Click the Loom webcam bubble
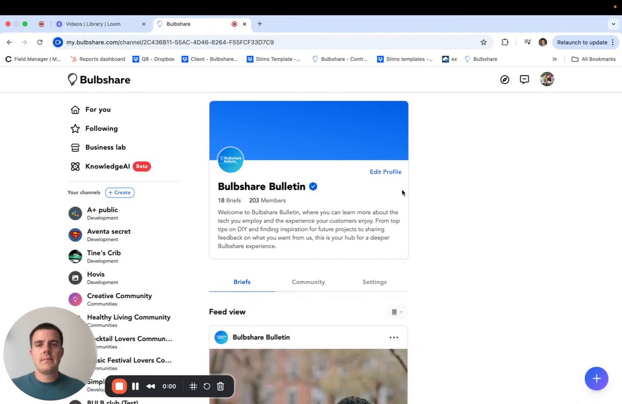This screenshot has width=622, height=404. 50,353
